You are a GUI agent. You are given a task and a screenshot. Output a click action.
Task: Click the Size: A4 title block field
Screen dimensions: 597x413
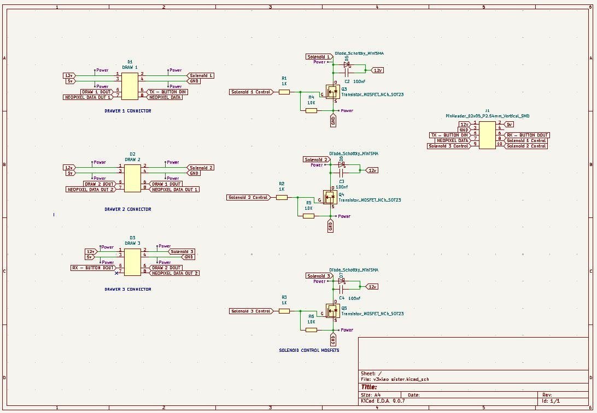click(371, 395)
